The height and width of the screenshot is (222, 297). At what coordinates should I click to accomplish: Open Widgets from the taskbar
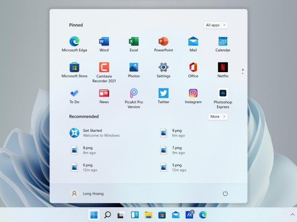(x=135, y=215)
